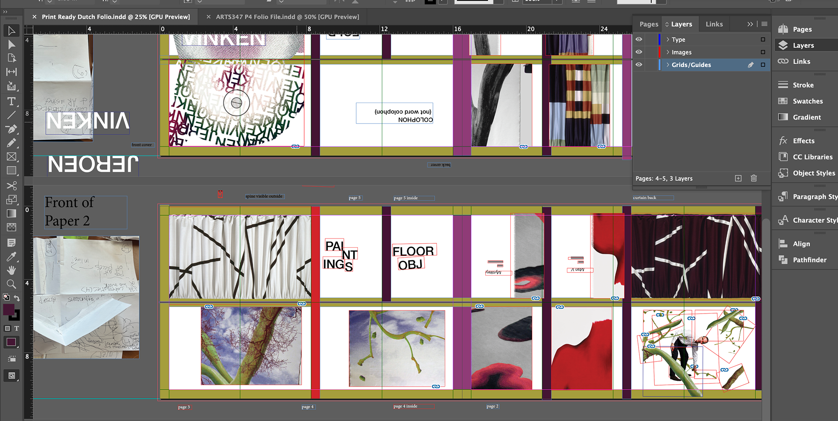Open the Effects panel
The height and width of the screenshot is (421, 838).
tap(804, 141)
